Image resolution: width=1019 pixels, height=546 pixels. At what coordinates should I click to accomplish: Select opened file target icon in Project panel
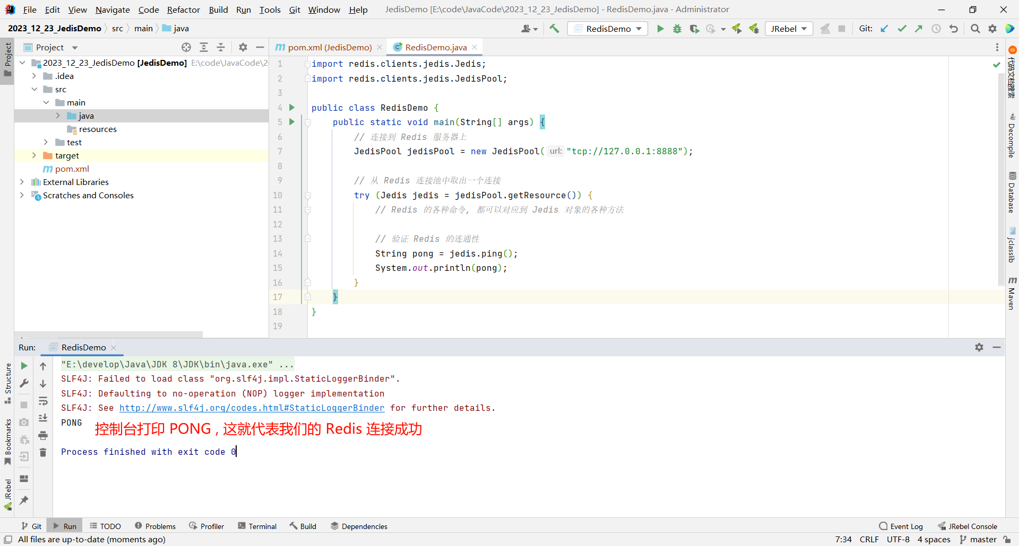(186, 47)
